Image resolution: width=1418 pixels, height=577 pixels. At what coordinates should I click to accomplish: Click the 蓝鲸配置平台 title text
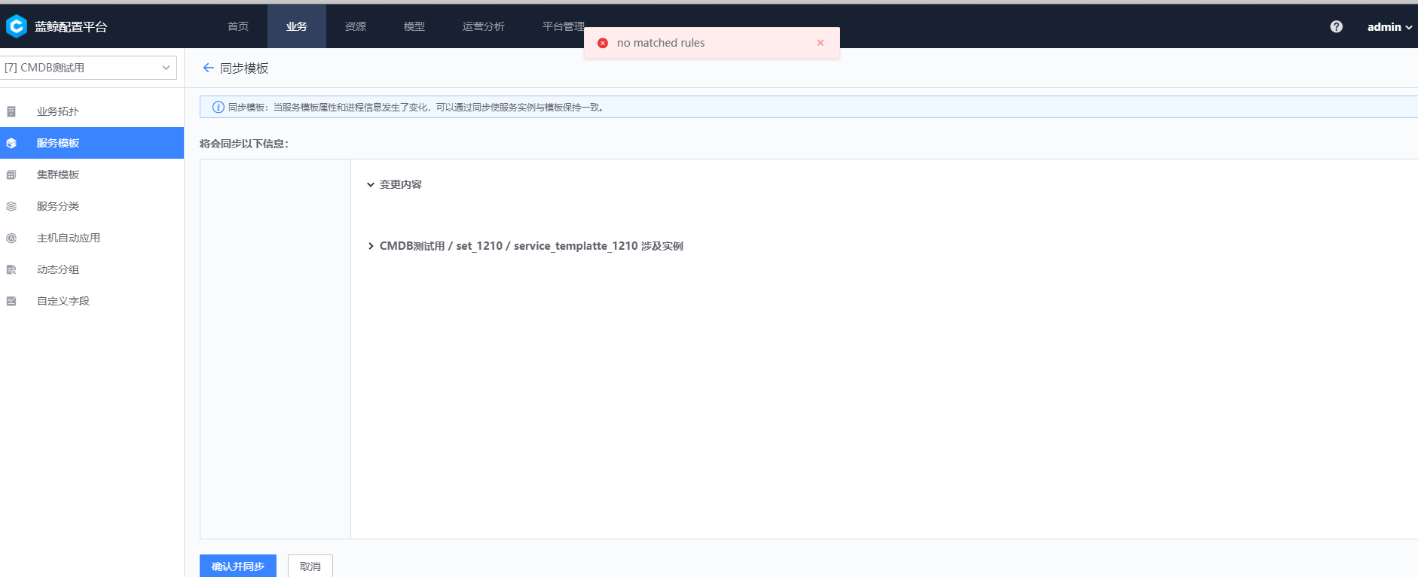pyautogui.click(x=71, y=26)
